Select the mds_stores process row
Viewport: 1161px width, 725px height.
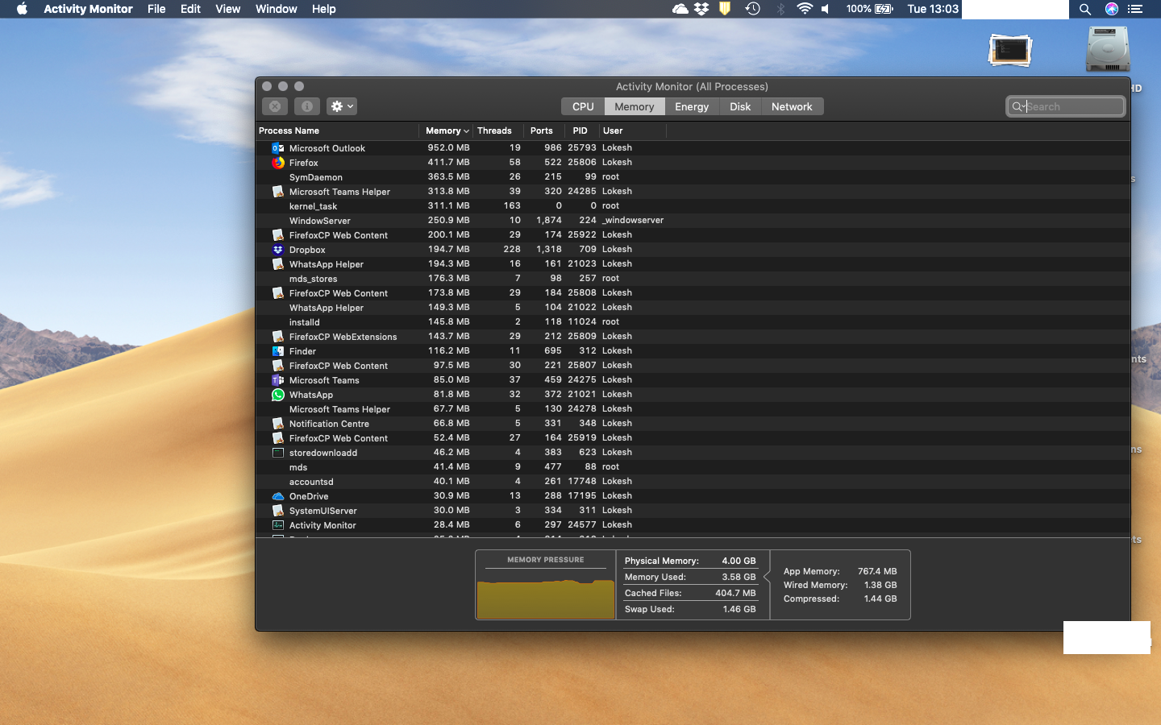[x=693, y=279]
